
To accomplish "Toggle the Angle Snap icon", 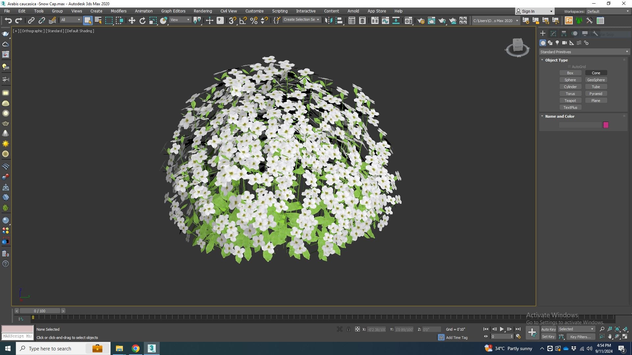I will (x=243, y=21).
